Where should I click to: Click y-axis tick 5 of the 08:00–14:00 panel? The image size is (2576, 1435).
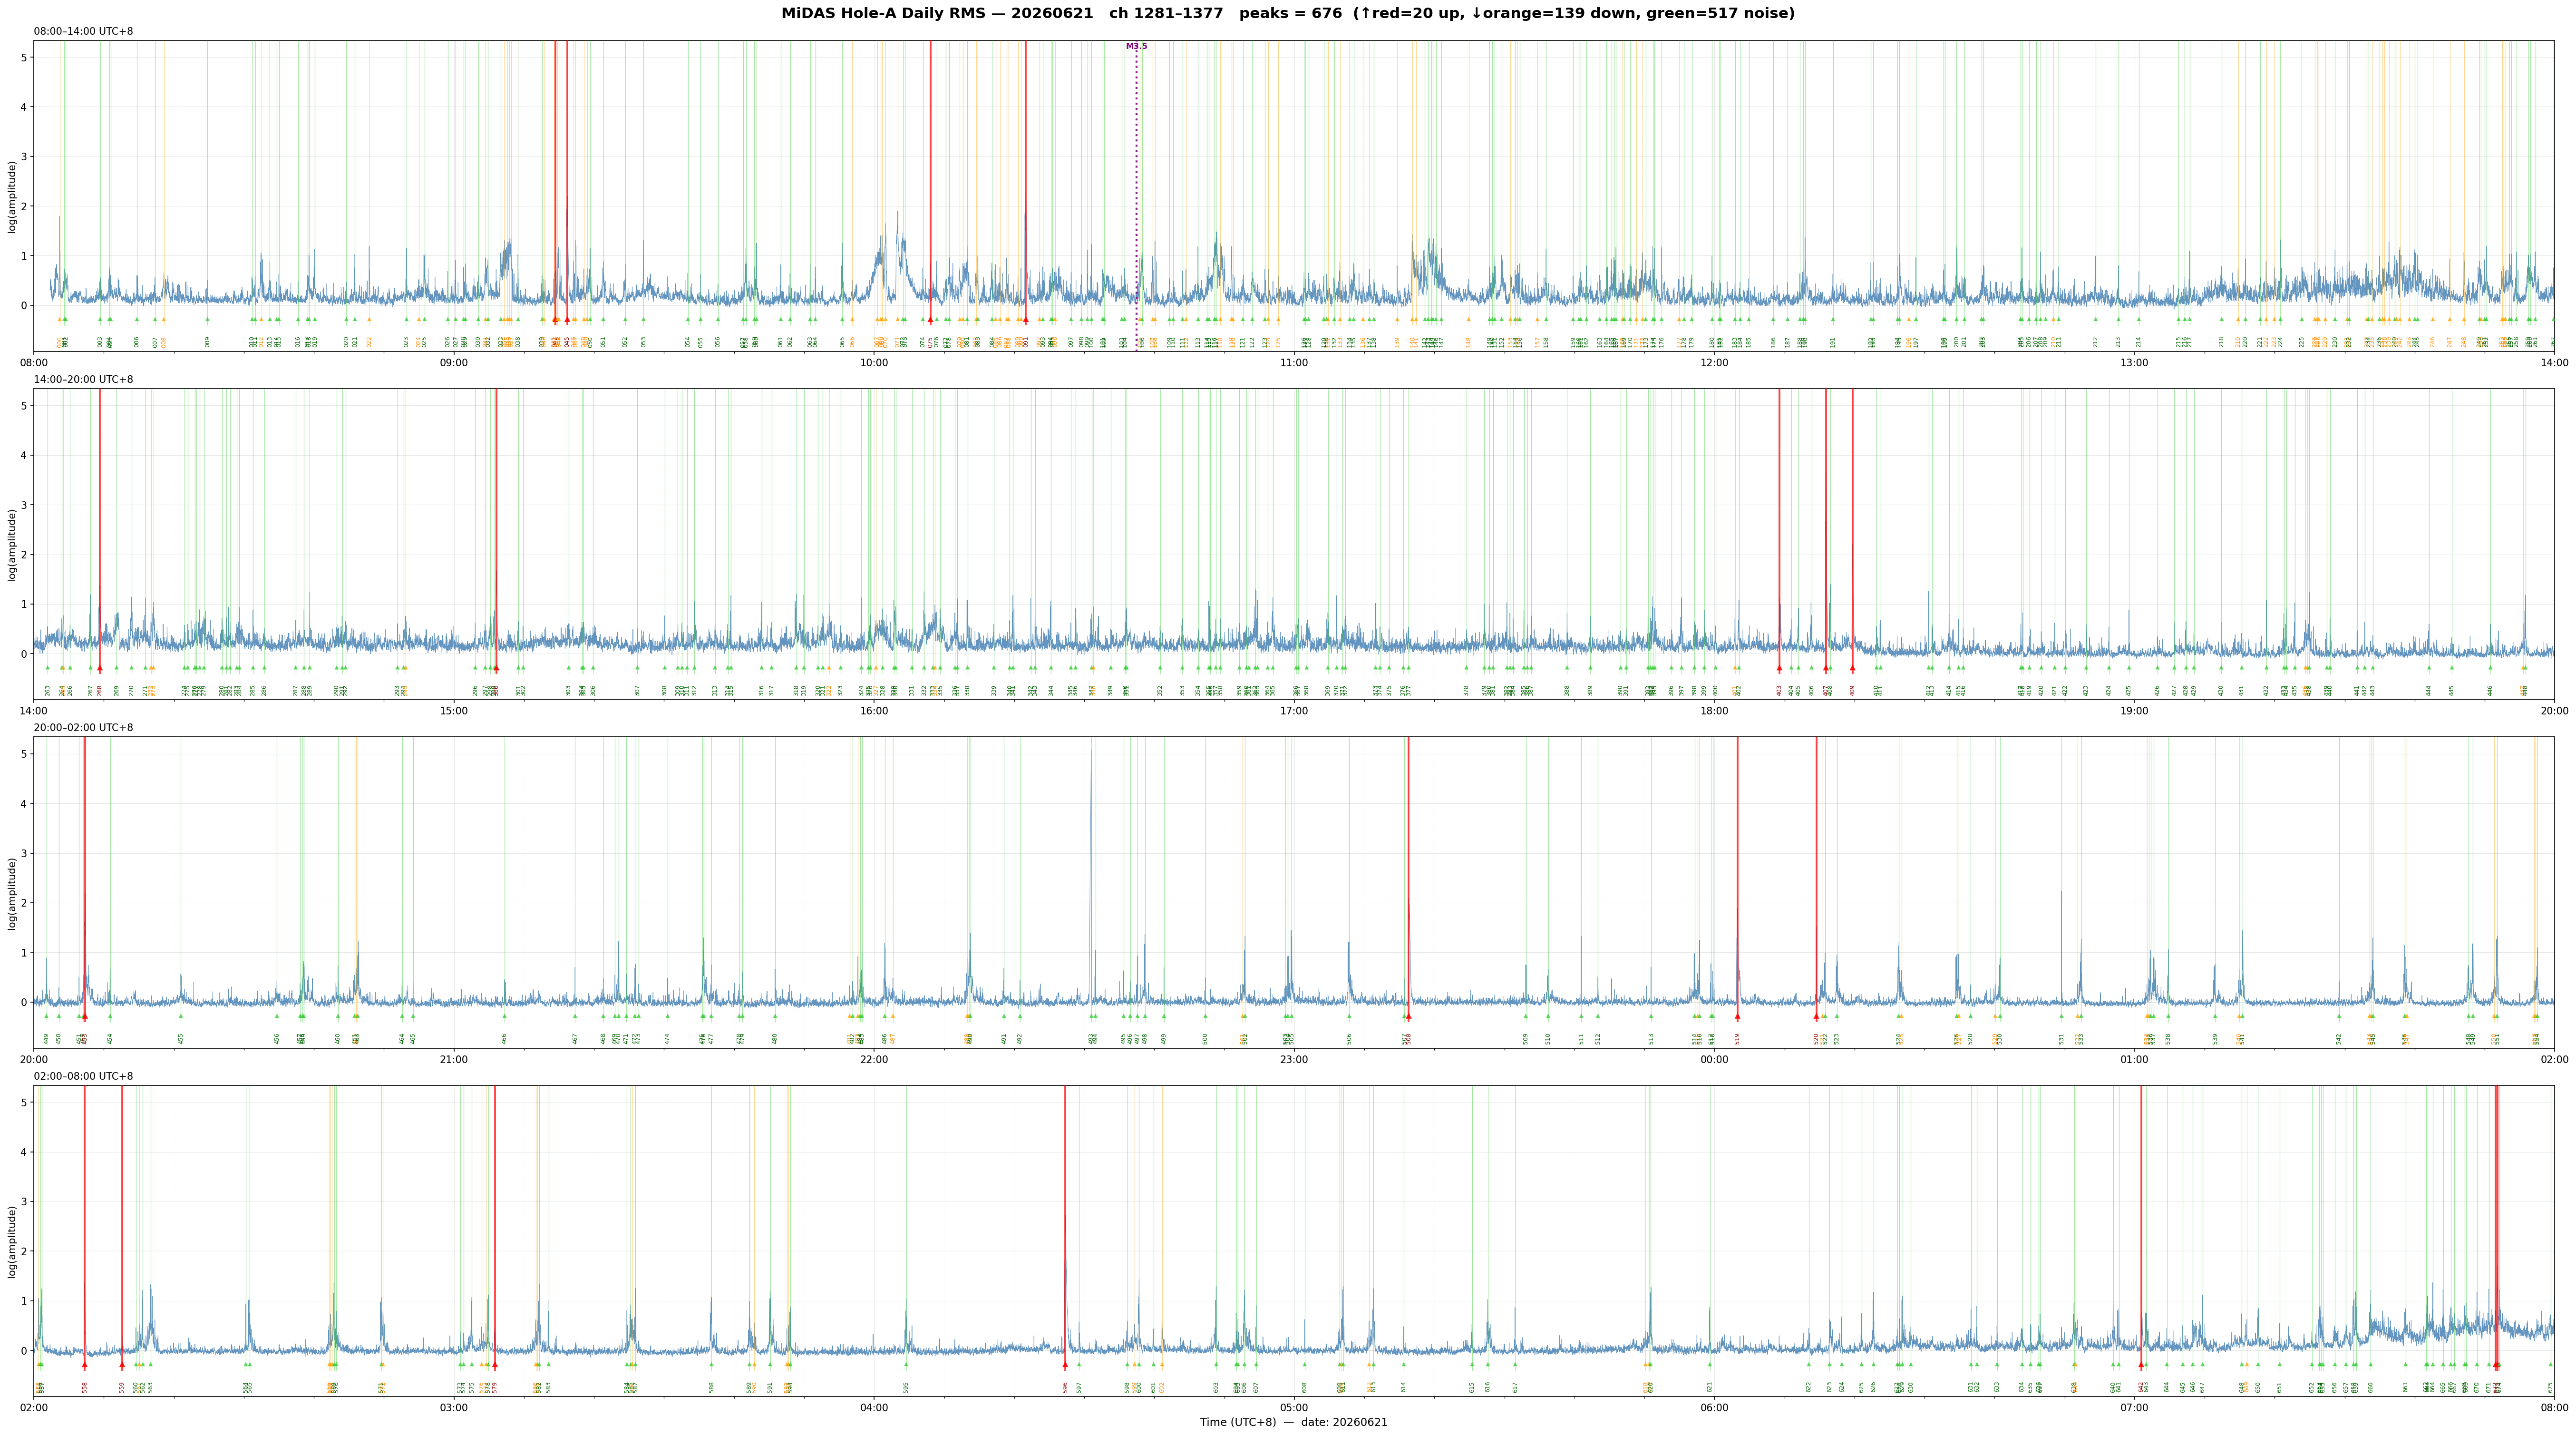click(23, 57)
